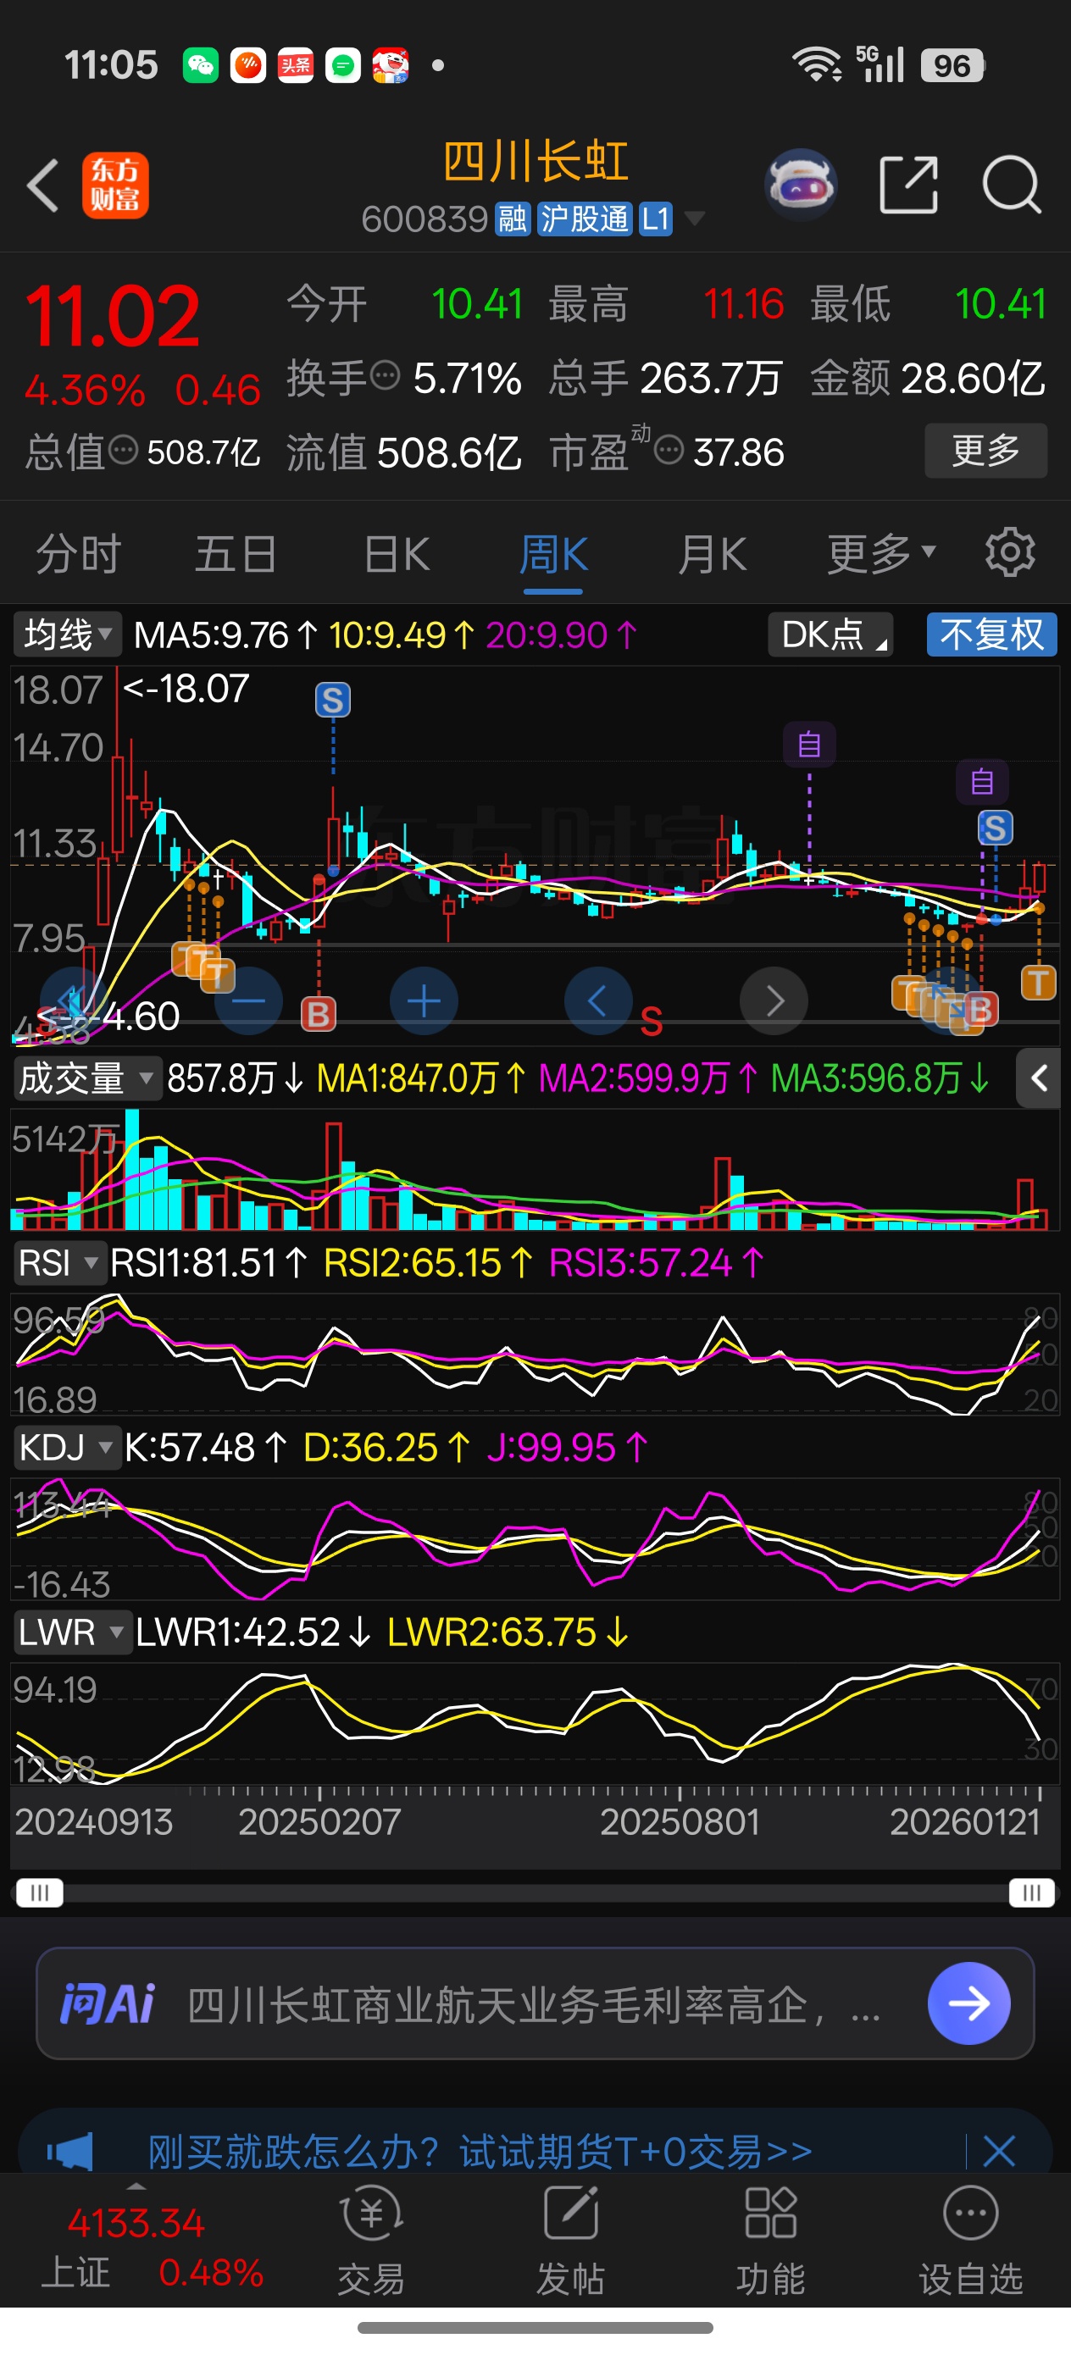The height and width of the screenshot is (2355, 1071).
Task: Tap the L1 level tag
Action: (x=656, y=219)
